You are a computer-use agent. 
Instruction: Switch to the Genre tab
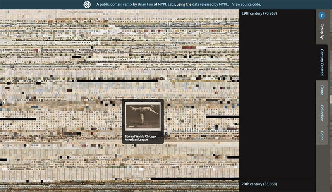pos(322,90)
